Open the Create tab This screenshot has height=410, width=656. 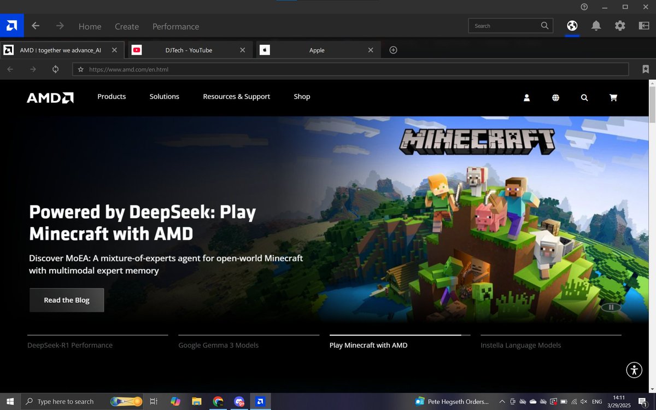click(x=127, y=26)
